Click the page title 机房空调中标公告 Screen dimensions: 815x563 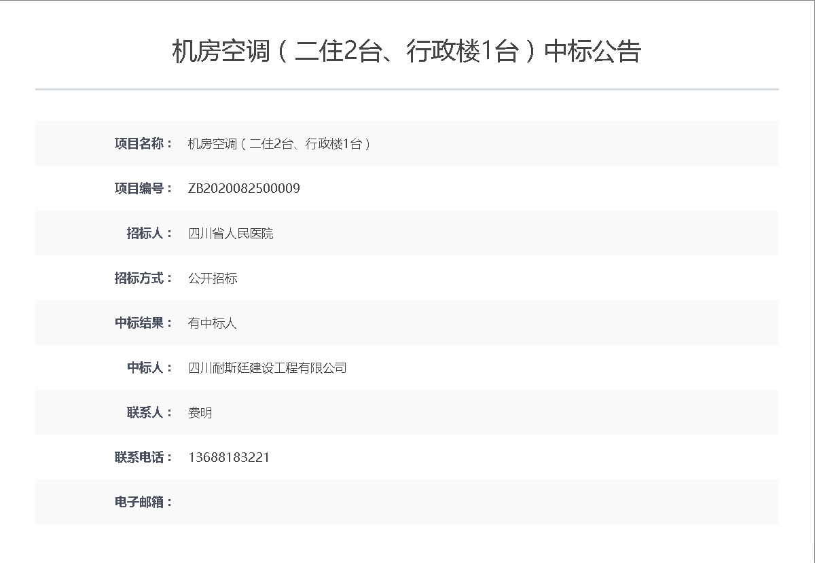pyautogui.click(x=406, y=52)
